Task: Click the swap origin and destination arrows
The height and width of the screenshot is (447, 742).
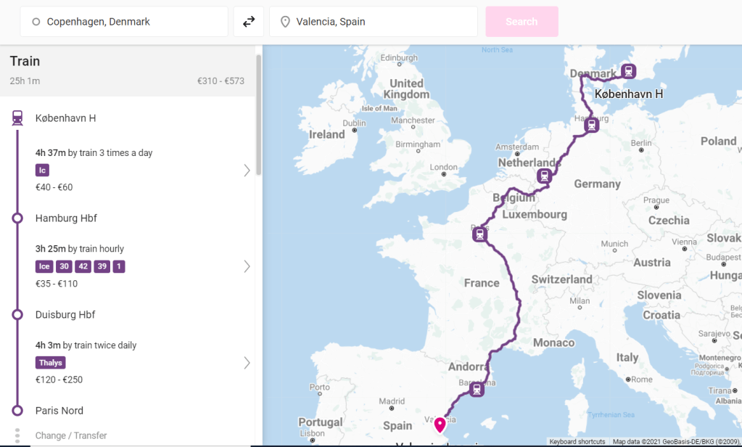Action: tap(249, 22)
